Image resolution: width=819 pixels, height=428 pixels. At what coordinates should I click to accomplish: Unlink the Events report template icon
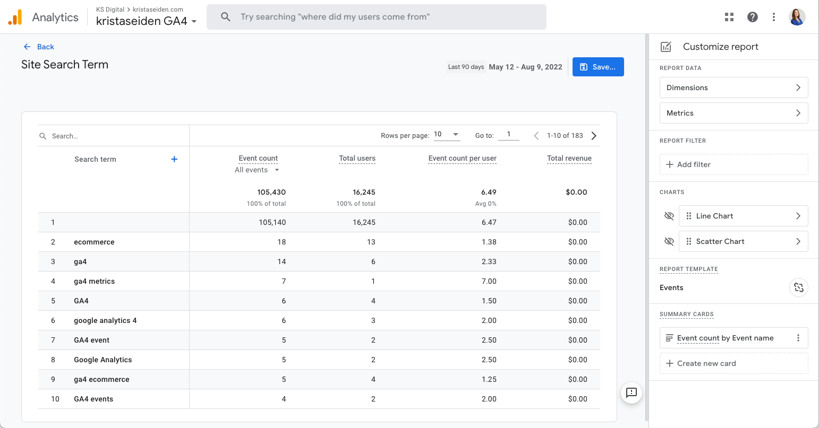click(x=798, y=287)
